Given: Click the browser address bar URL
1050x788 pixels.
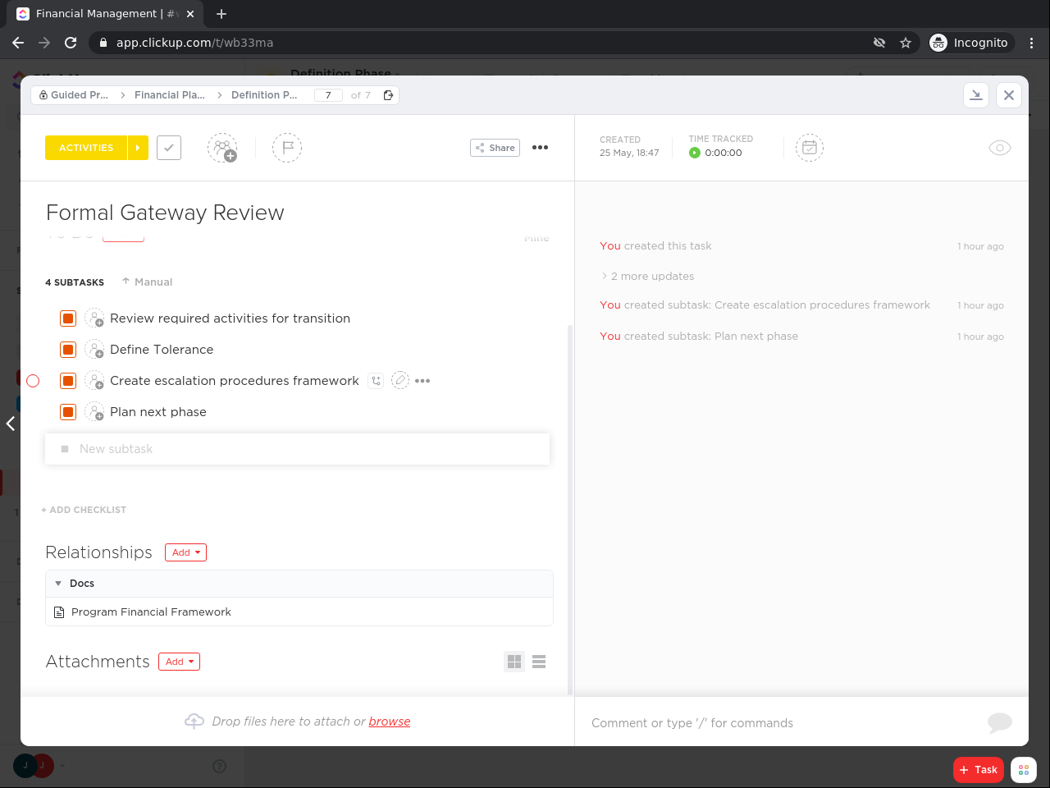Looking at the screenshot, I should 195,43.
